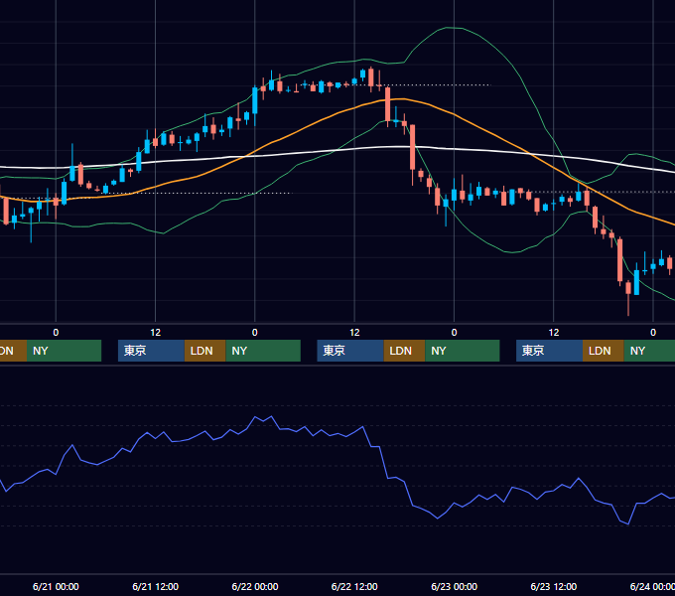Select the 東京 session block on 6/22
The height and width of the screenshot is (596, 675).
coord(350,351)
